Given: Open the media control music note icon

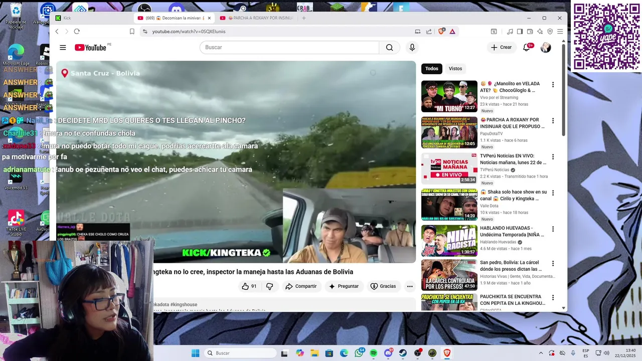Looking at the screenshot, I should (x=510, y=31).
